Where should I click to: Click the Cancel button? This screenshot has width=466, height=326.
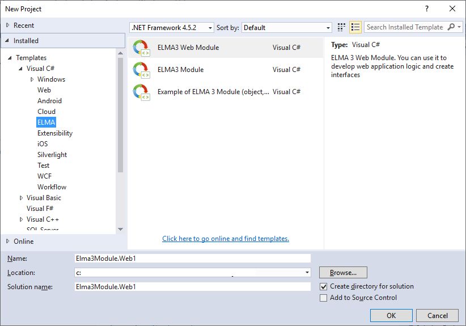click(x=437, y=315)
